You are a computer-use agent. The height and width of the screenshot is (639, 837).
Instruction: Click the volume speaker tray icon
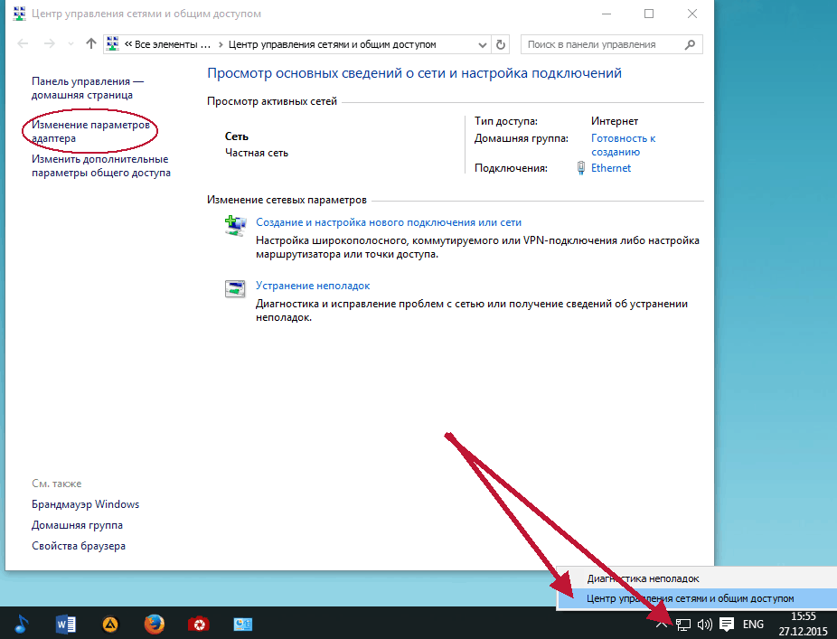705,624
